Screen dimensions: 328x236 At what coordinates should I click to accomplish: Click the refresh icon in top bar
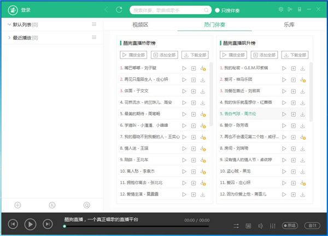click(119, 10)
